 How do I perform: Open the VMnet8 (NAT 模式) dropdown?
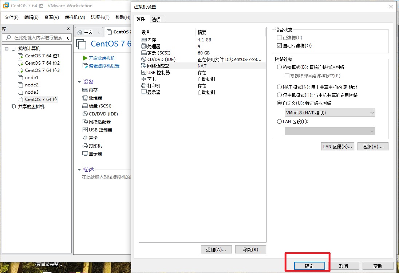tap(330, 113)
